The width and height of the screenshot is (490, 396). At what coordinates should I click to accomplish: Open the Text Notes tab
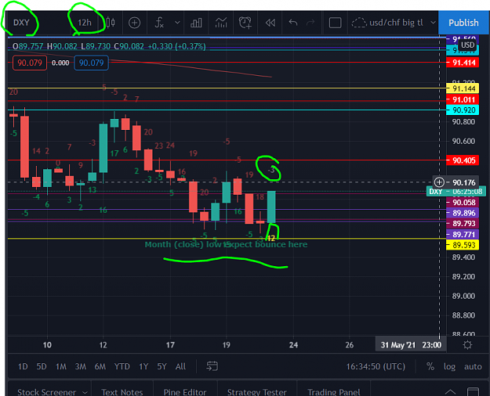pos(122,392)
